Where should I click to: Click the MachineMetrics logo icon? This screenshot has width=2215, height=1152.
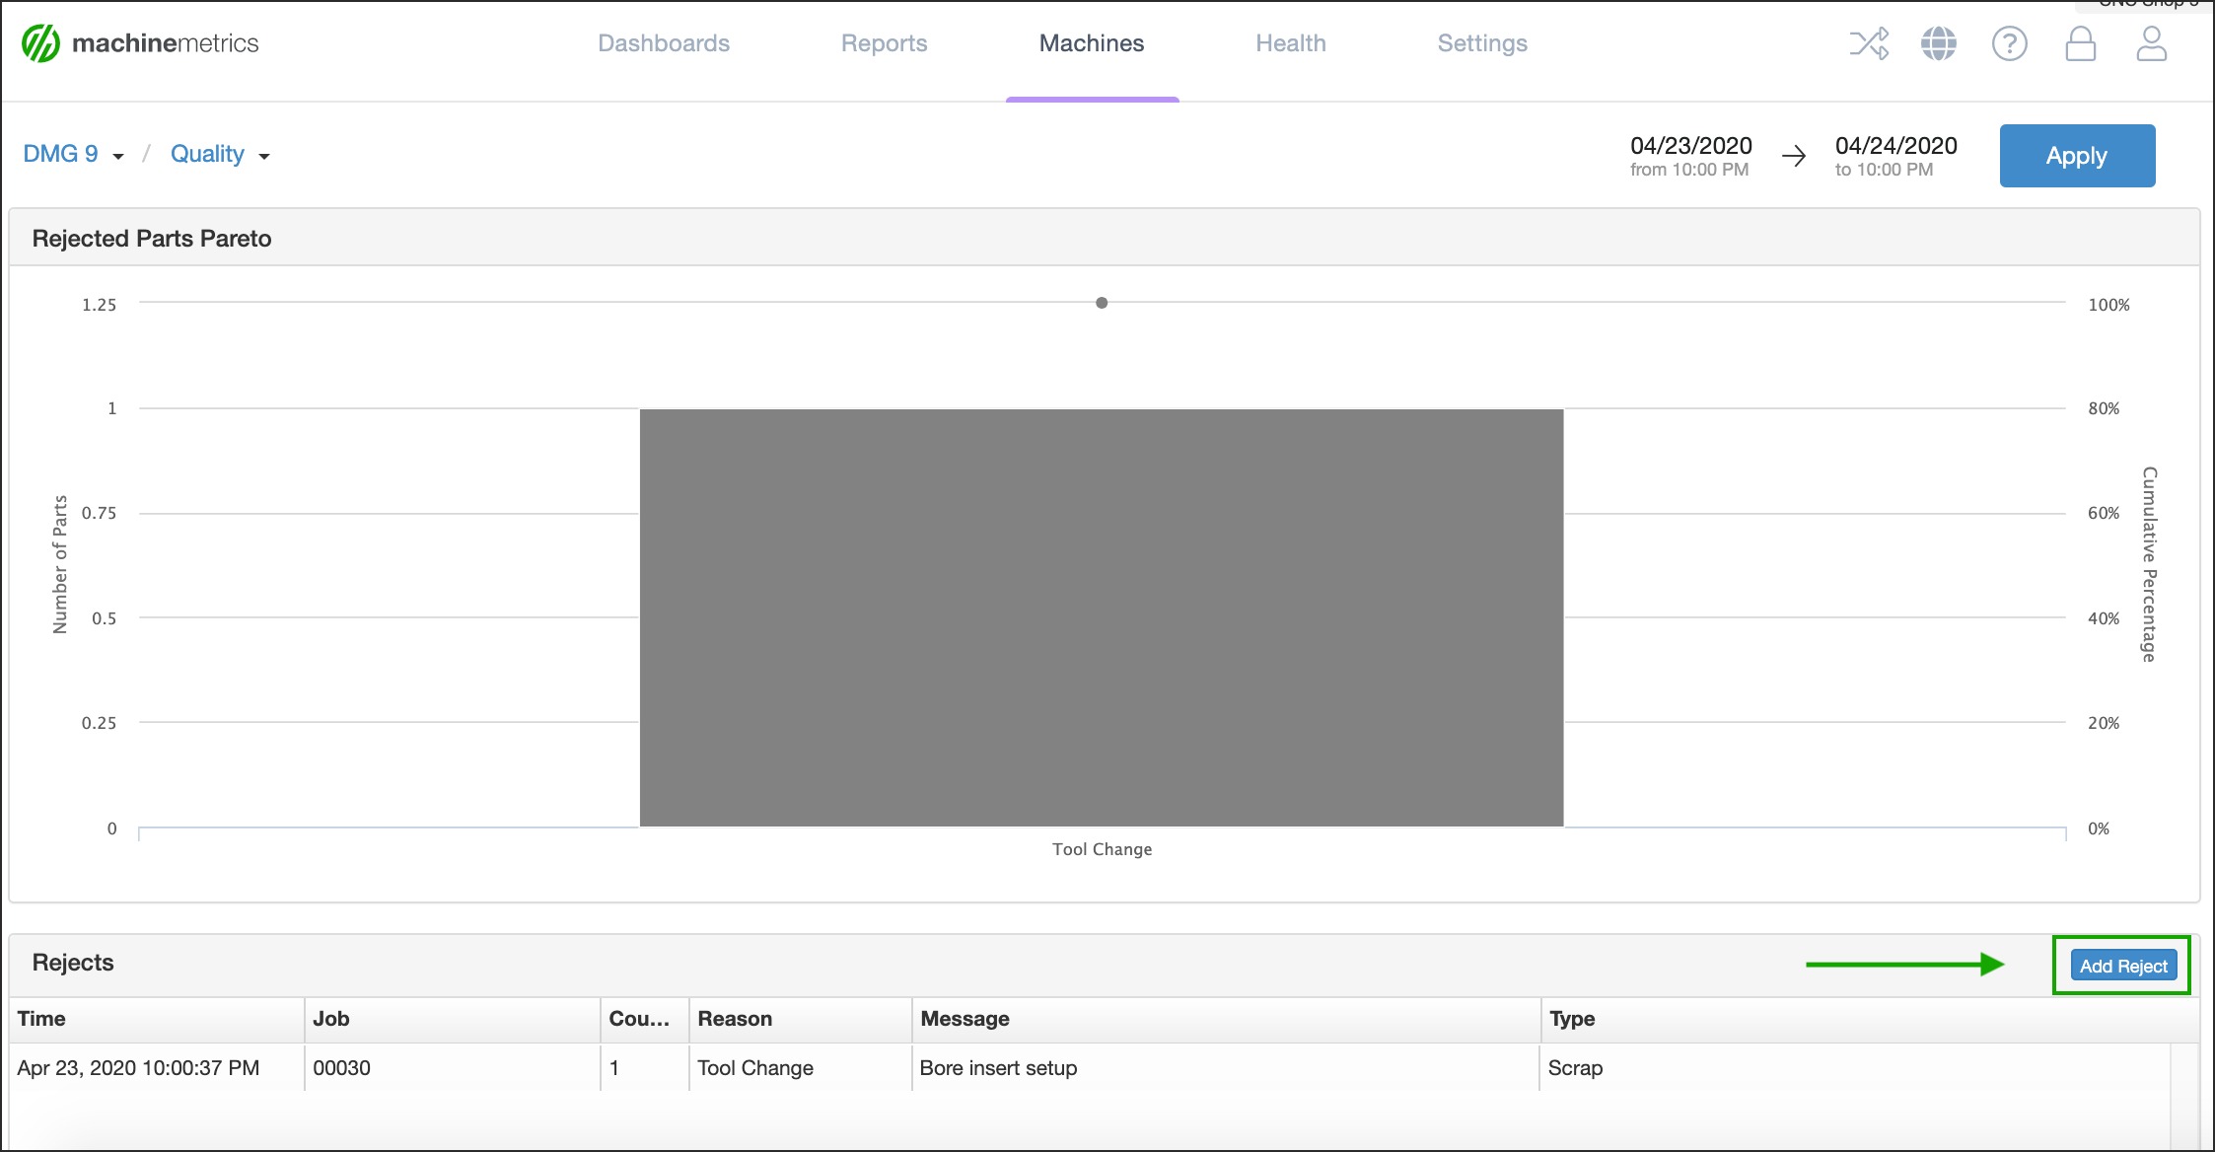(38, 42)
